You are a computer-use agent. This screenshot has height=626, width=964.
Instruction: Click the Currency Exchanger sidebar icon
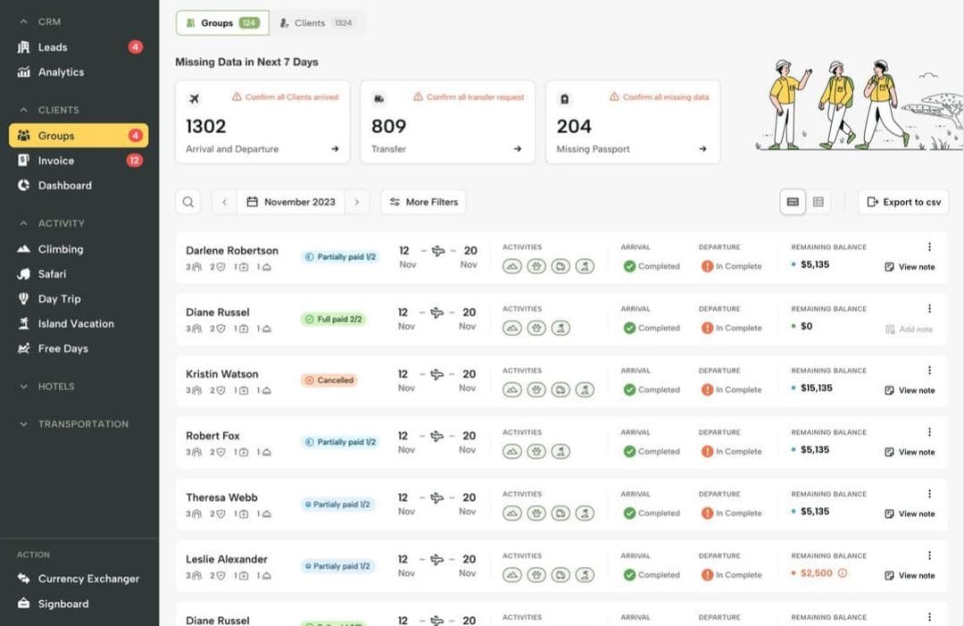pyautogui.click(x=24, y=579)
